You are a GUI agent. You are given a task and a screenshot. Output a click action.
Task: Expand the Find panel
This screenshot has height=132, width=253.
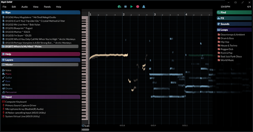tap(234, 12)
